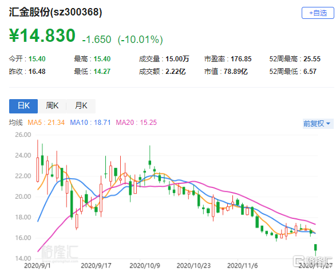The width and height of the screenshot is (336, 271).
Task: Select 52周最低 value 6.57
Action: pos(310,72)
